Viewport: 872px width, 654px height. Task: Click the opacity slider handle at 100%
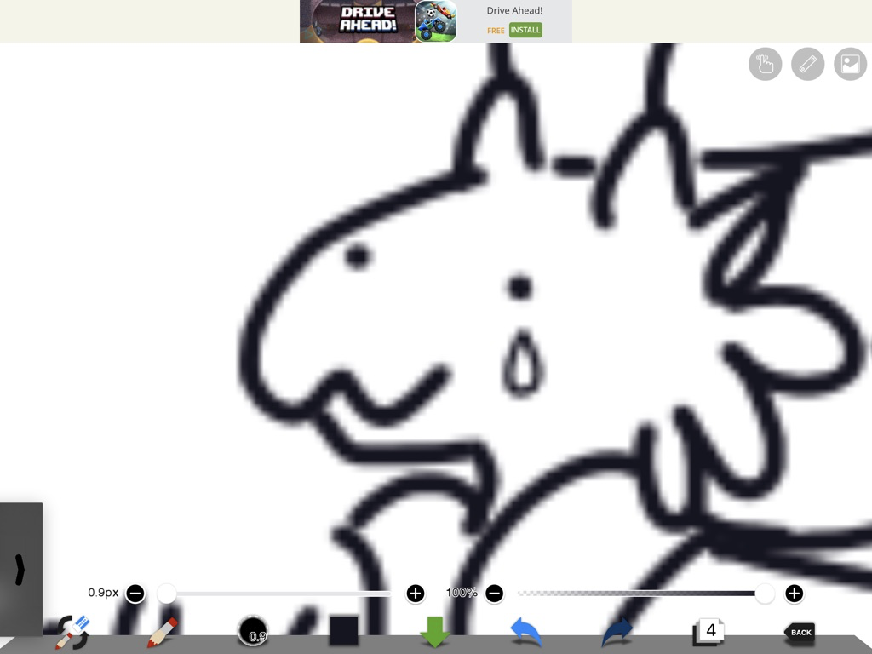(x=765, y=594)
